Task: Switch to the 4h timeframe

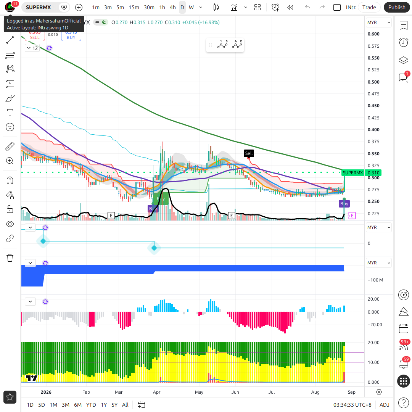Action: pos(173,7)
